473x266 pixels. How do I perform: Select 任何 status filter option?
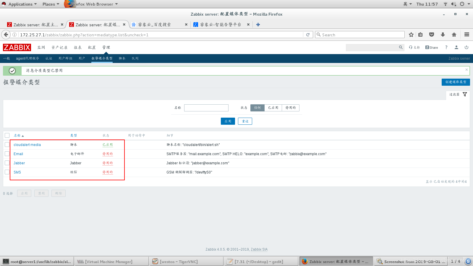pyautogui.click(x=257, y=108)
